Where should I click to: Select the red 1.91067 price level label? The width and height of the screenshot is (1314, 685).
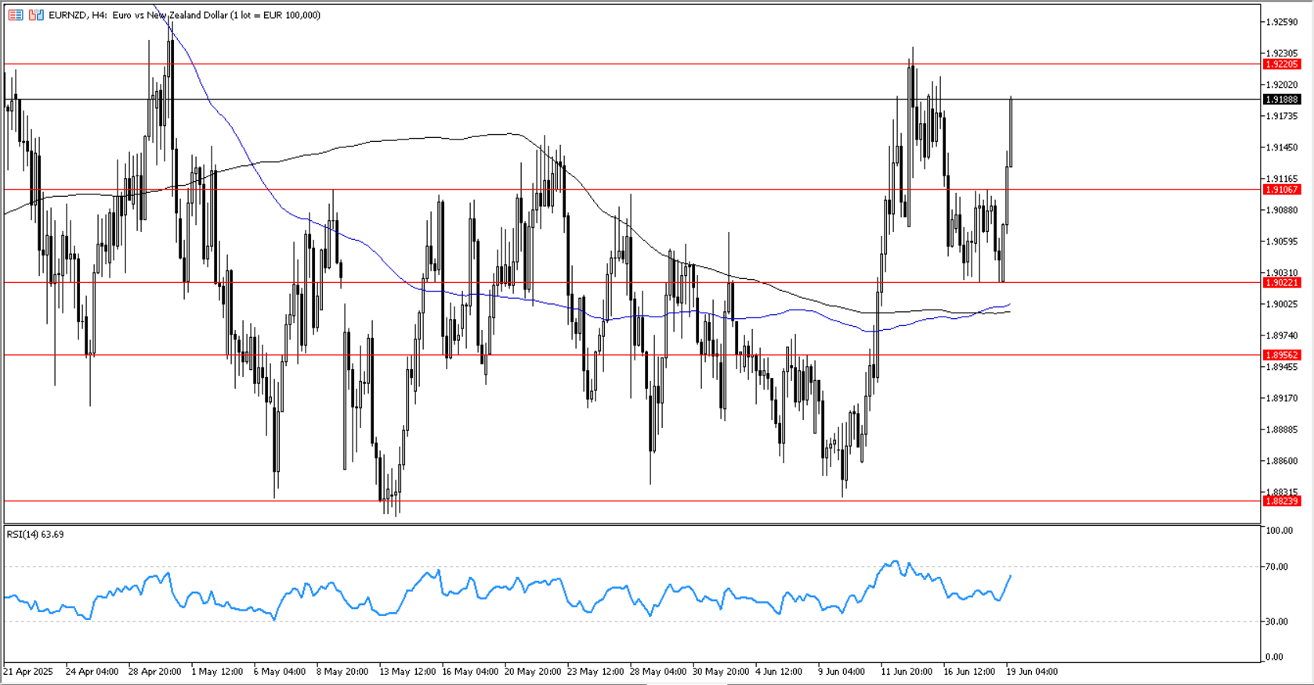[1282, 190]
